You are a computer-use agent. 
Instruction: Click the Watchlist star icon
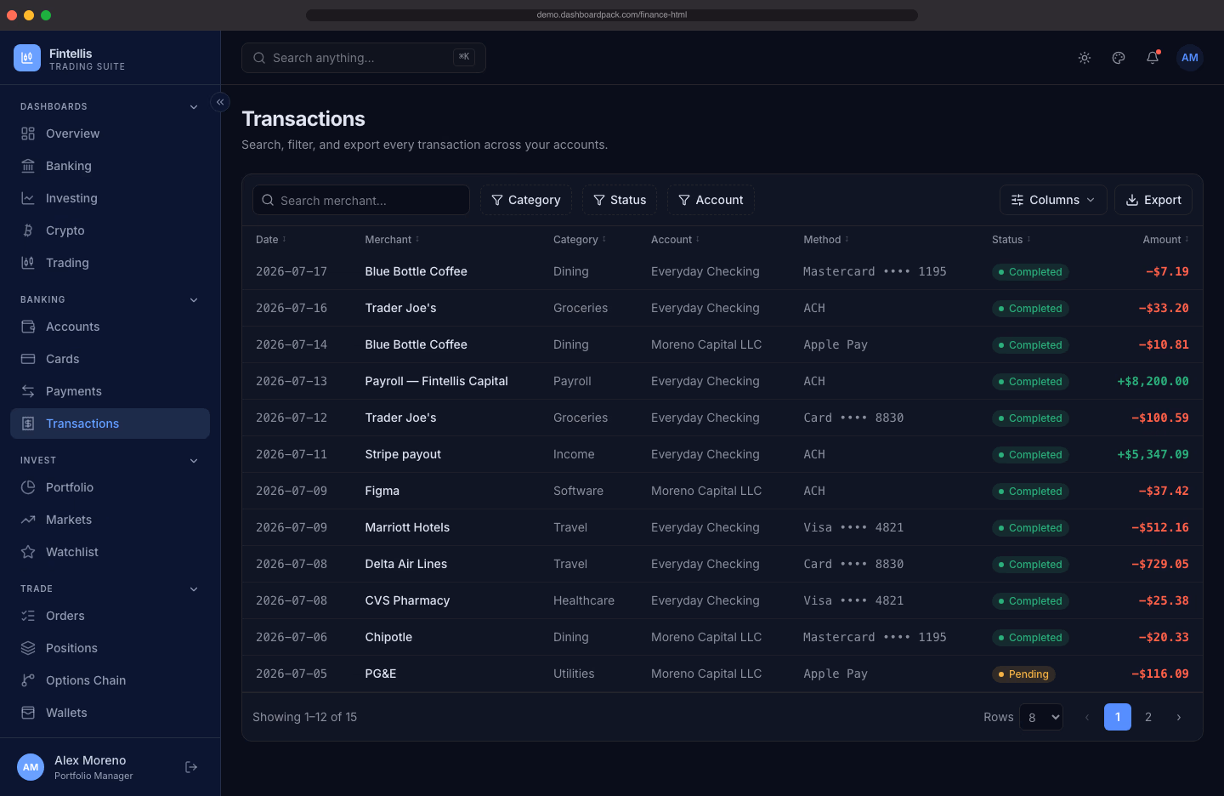pyautogui.click(x=28, y=552)
